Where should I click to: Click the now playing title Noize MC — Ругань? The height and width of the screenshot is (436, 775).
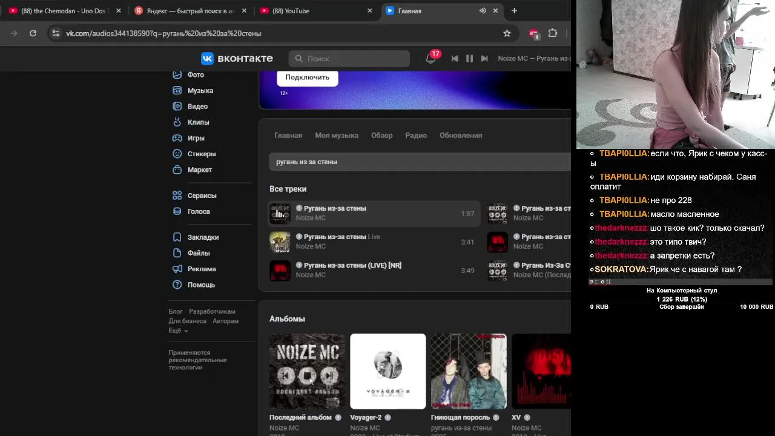coord(534,58)
